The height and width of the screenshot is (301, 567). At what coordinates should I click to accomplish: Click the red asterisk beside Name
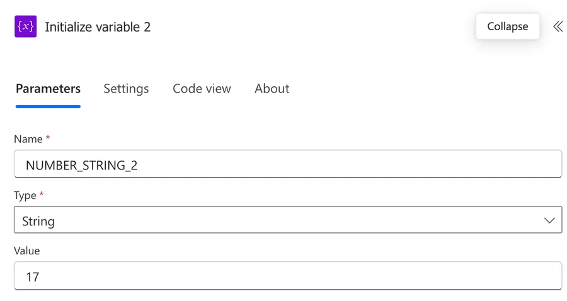point(48,139)
